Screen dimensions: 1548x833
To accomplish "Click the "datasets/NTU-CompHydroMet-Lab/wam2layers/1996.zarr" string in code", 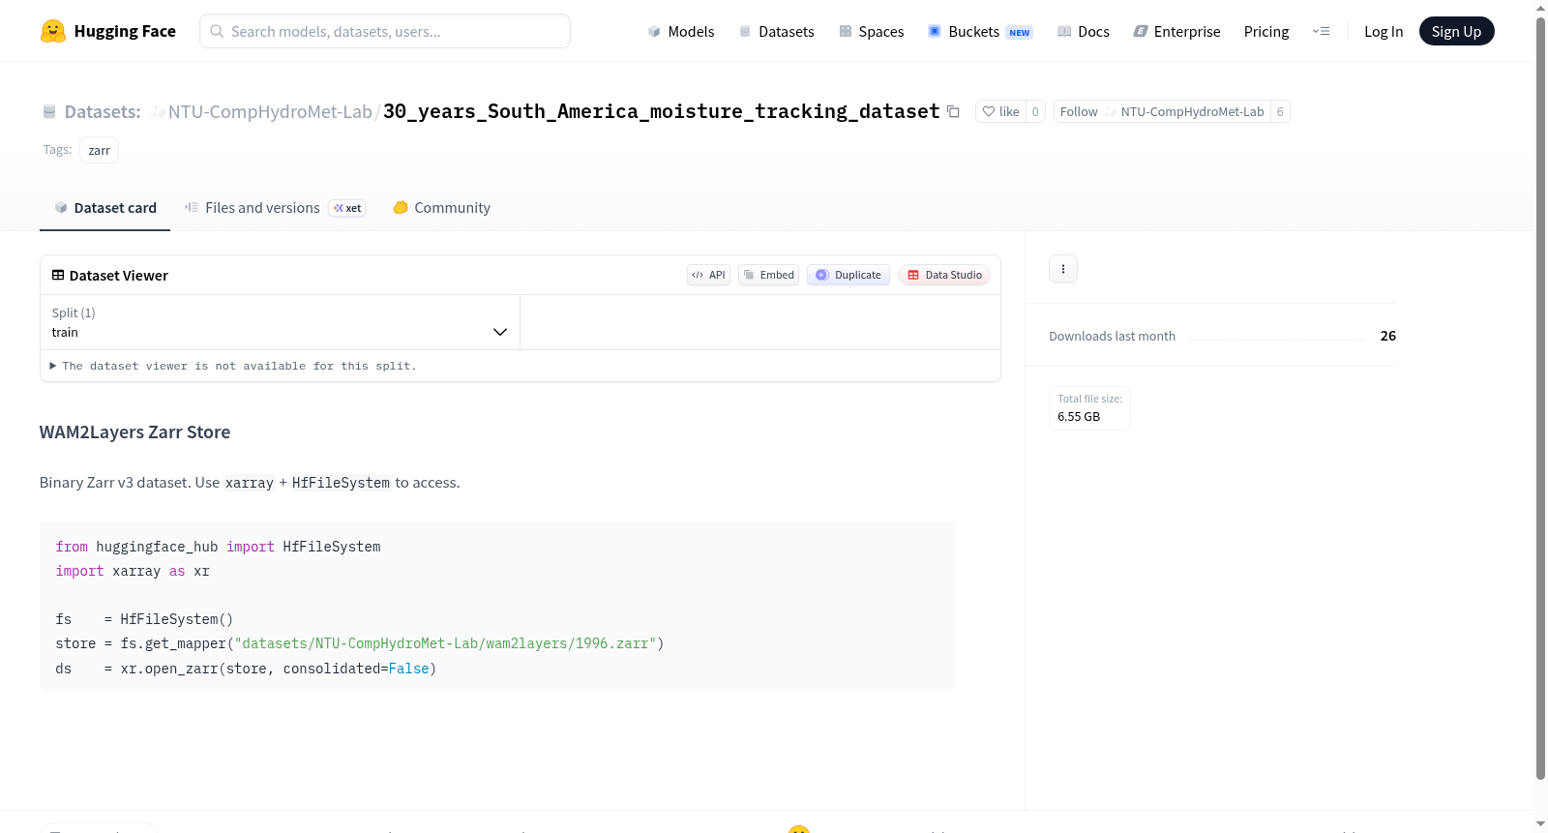I will click(x=445, y=643).
